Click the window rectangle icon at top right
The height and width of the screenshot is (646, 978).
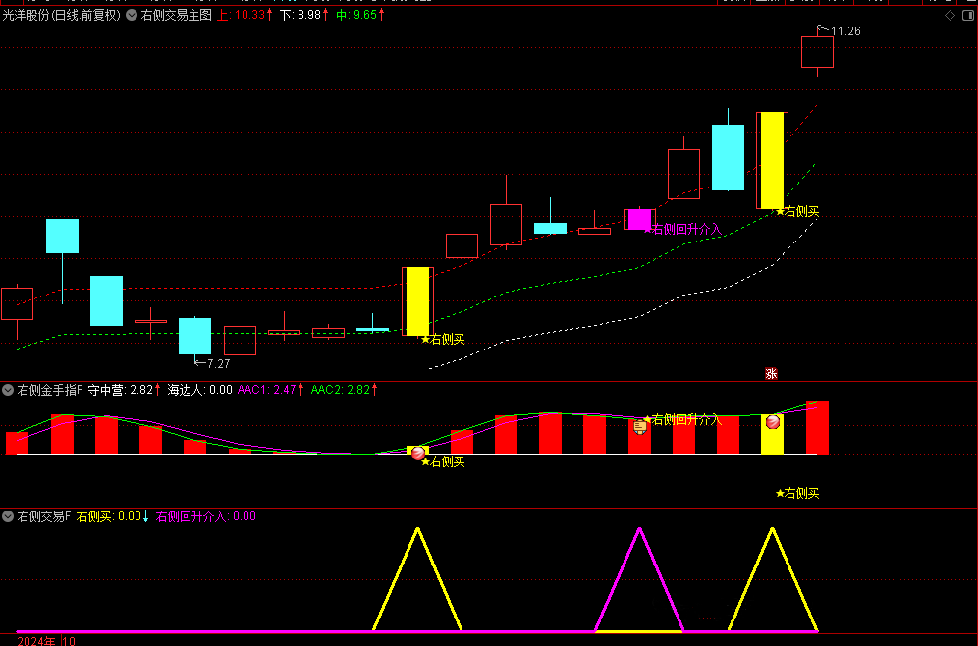point(968,16)
